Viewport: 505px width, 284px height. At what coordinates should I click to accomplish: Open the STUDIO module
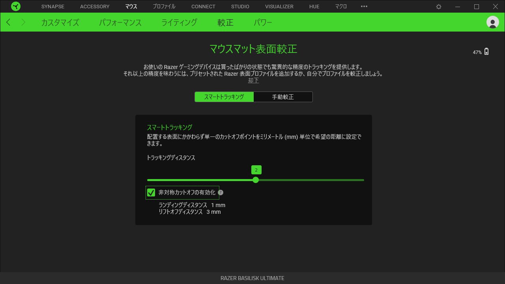[x=240, y=7]
